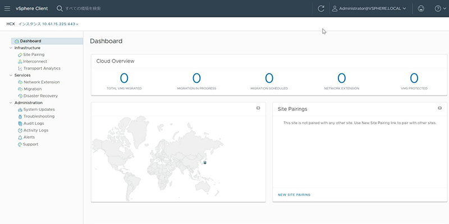449x224 pixels.
Task: Open the hamburger navigation menu
Action: click(7, 8)
